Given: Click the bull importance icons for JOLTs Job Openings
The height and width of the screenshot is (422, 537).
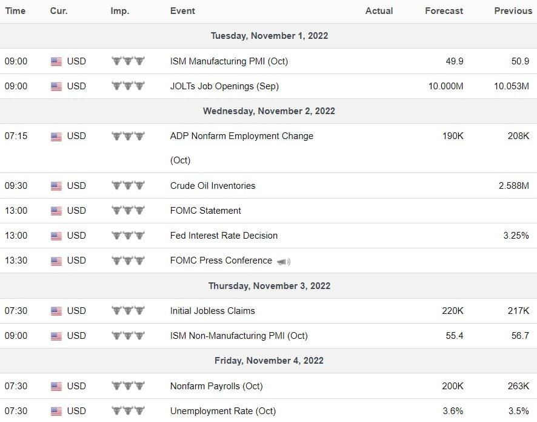Looking at the screenshot, I should click(x=128, y=86).
